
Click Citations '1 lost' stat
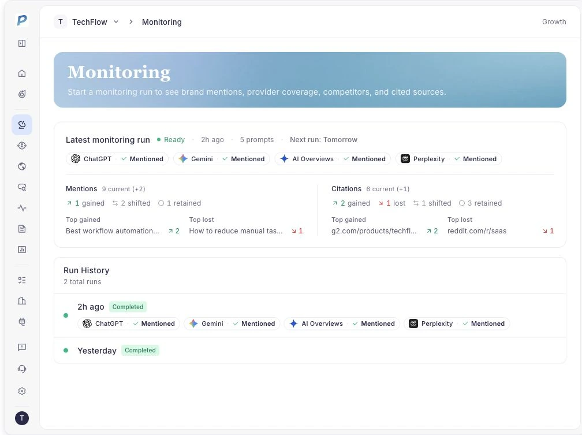click(392, 203)
